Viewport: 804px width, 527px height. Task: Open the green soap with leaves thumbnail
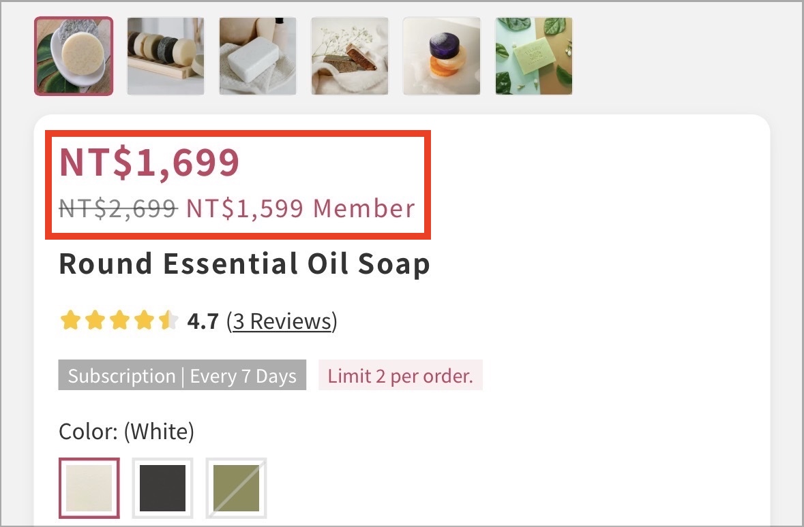[x=534, y=57]
